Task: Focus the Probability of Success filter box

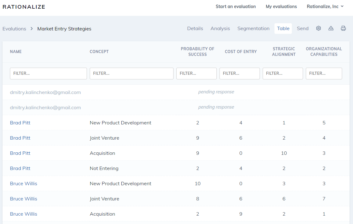Action: [x=196, y=74]
